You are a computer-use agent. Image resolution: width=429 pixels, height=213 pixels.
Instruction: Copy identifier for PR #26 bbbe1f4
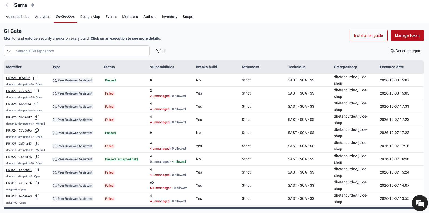point(36,104)
